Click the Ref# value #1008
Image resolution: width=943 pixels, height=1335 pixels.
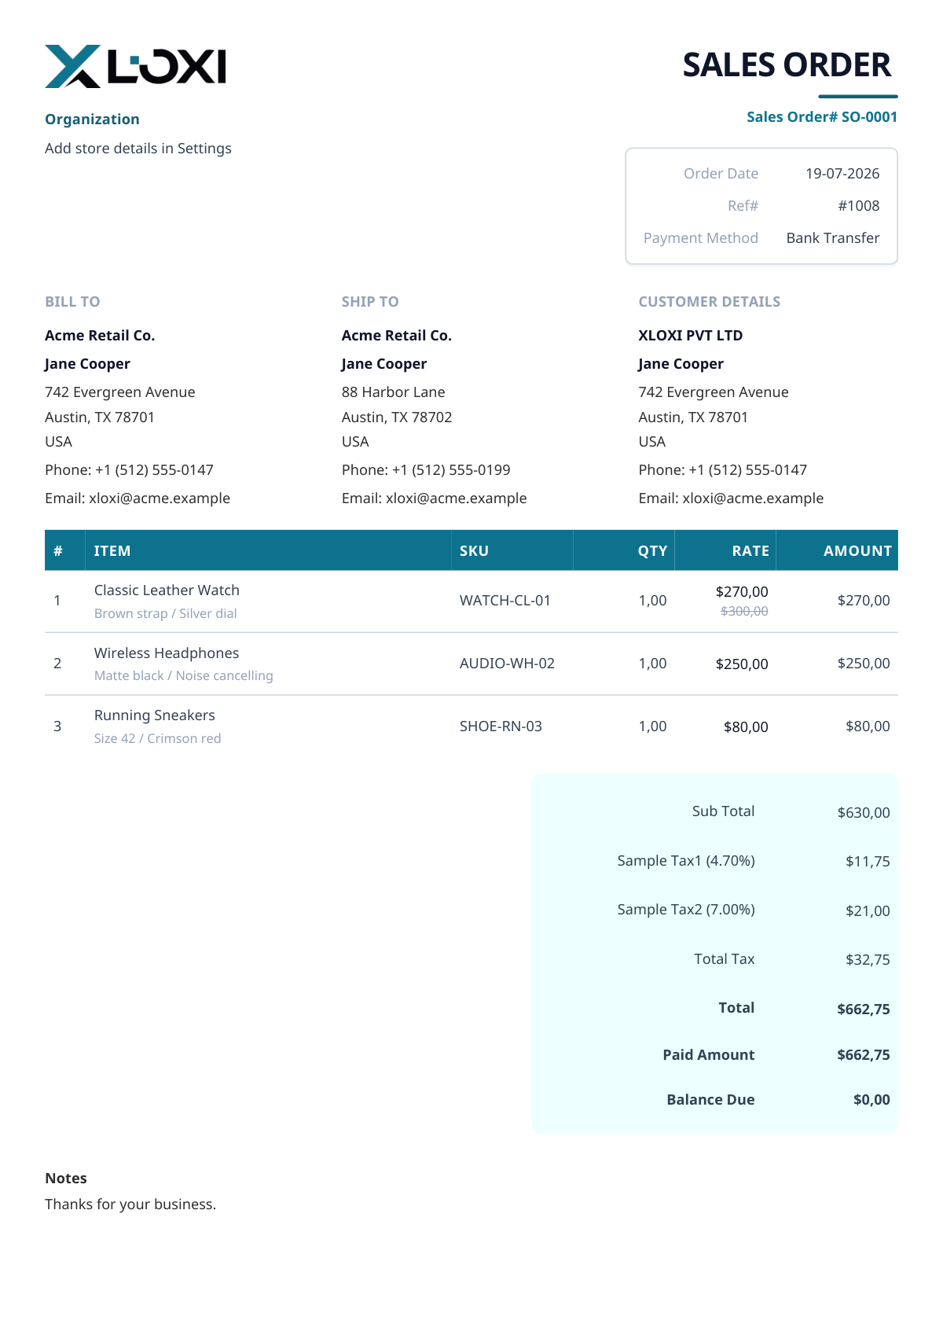[x=859, y=206]
